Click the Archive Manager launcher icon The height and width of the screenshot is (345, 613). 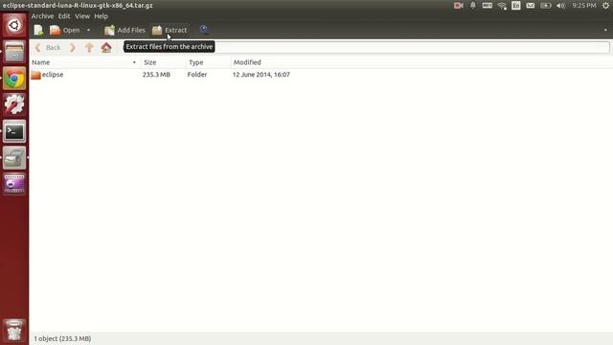[x=14, y=157]
